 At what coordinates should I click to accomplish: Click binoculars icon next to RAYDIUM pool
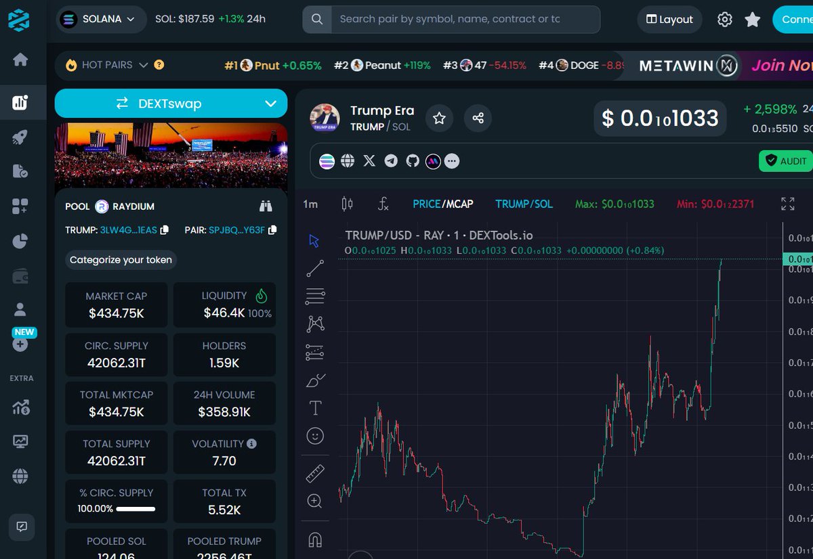(266, 206)
